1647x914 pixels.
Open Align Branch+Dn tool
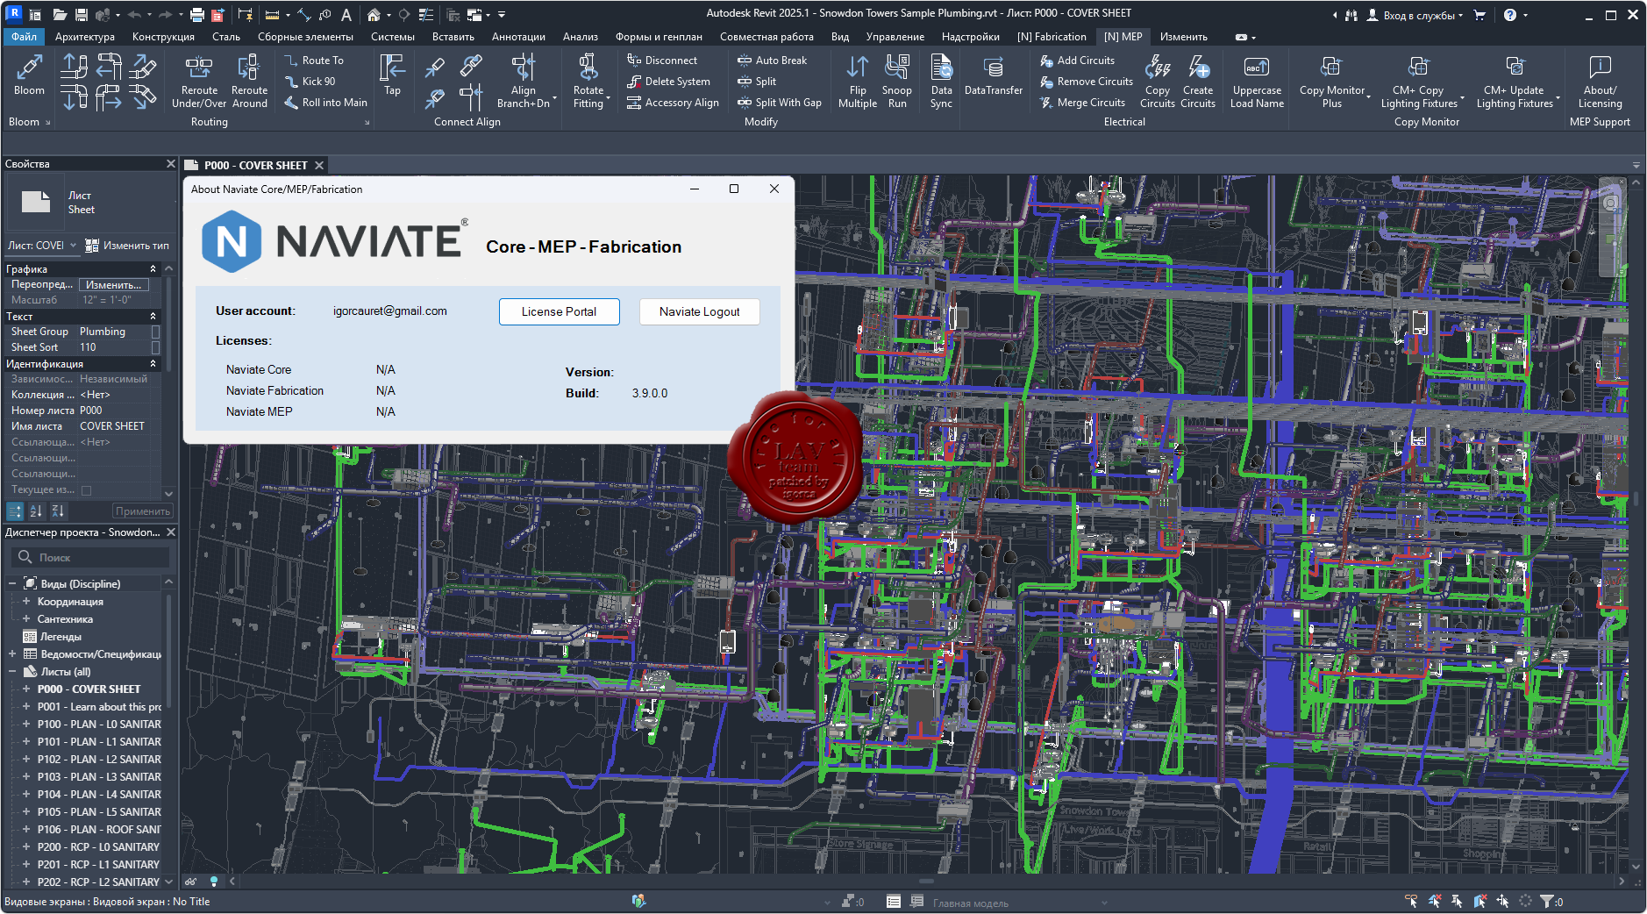pyautogui.click(x=524, y=81)
